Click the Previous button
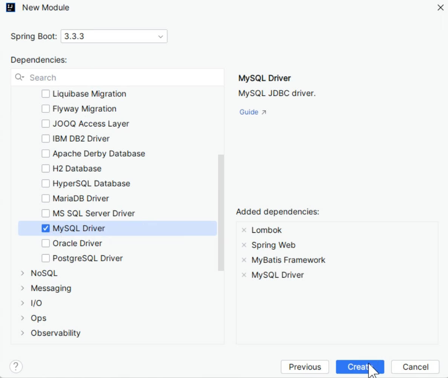Image resolution: width=448 pixels, height=378 pixels. [x=305, y=367]
